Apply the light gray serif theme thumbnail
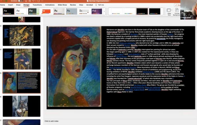197x125 pixels. coord(84,11)
